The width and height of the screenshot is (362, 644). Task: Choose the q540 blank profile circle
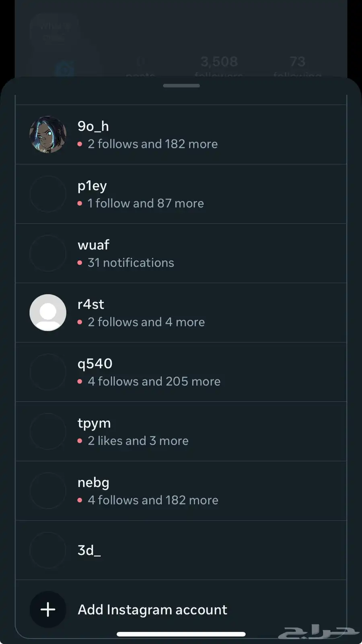tap(48, 372)
